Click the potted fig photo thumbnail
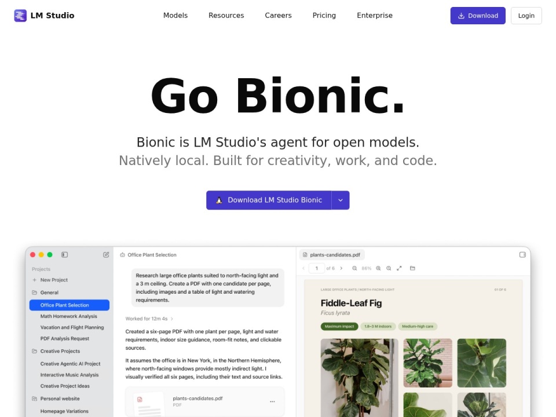556x417 pixels. [427, 363]
